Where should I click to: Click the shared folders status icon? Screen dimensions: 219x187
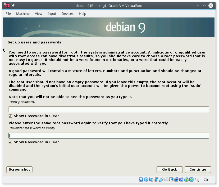point(166,180)
